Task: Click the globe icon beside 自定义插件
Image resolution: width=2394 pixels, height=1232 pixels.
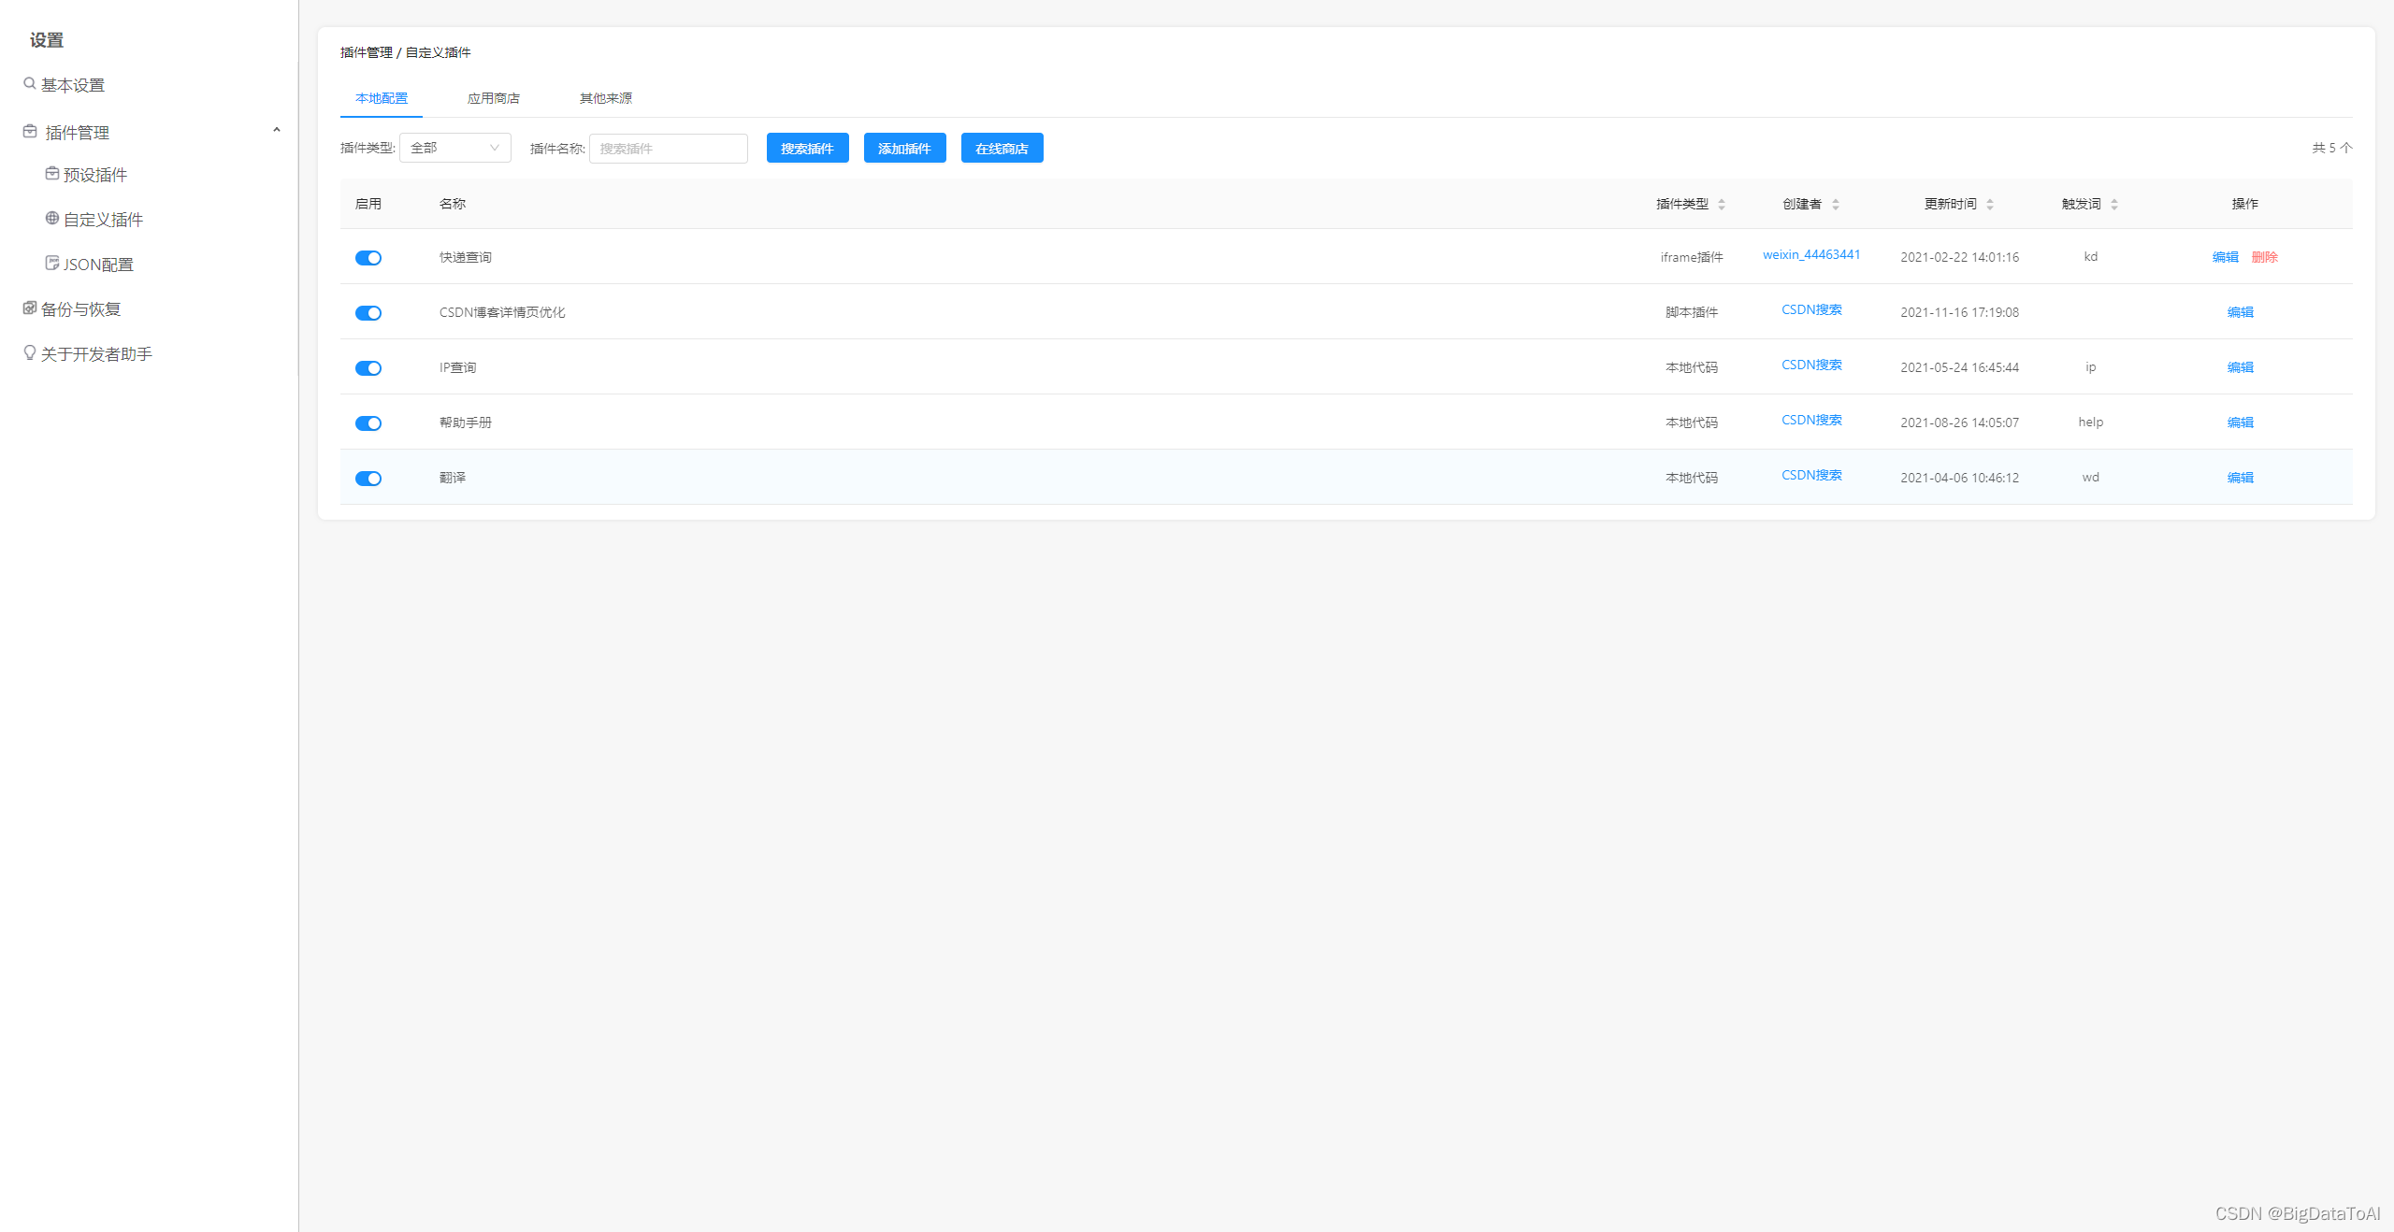Action: tap(52, 219)
